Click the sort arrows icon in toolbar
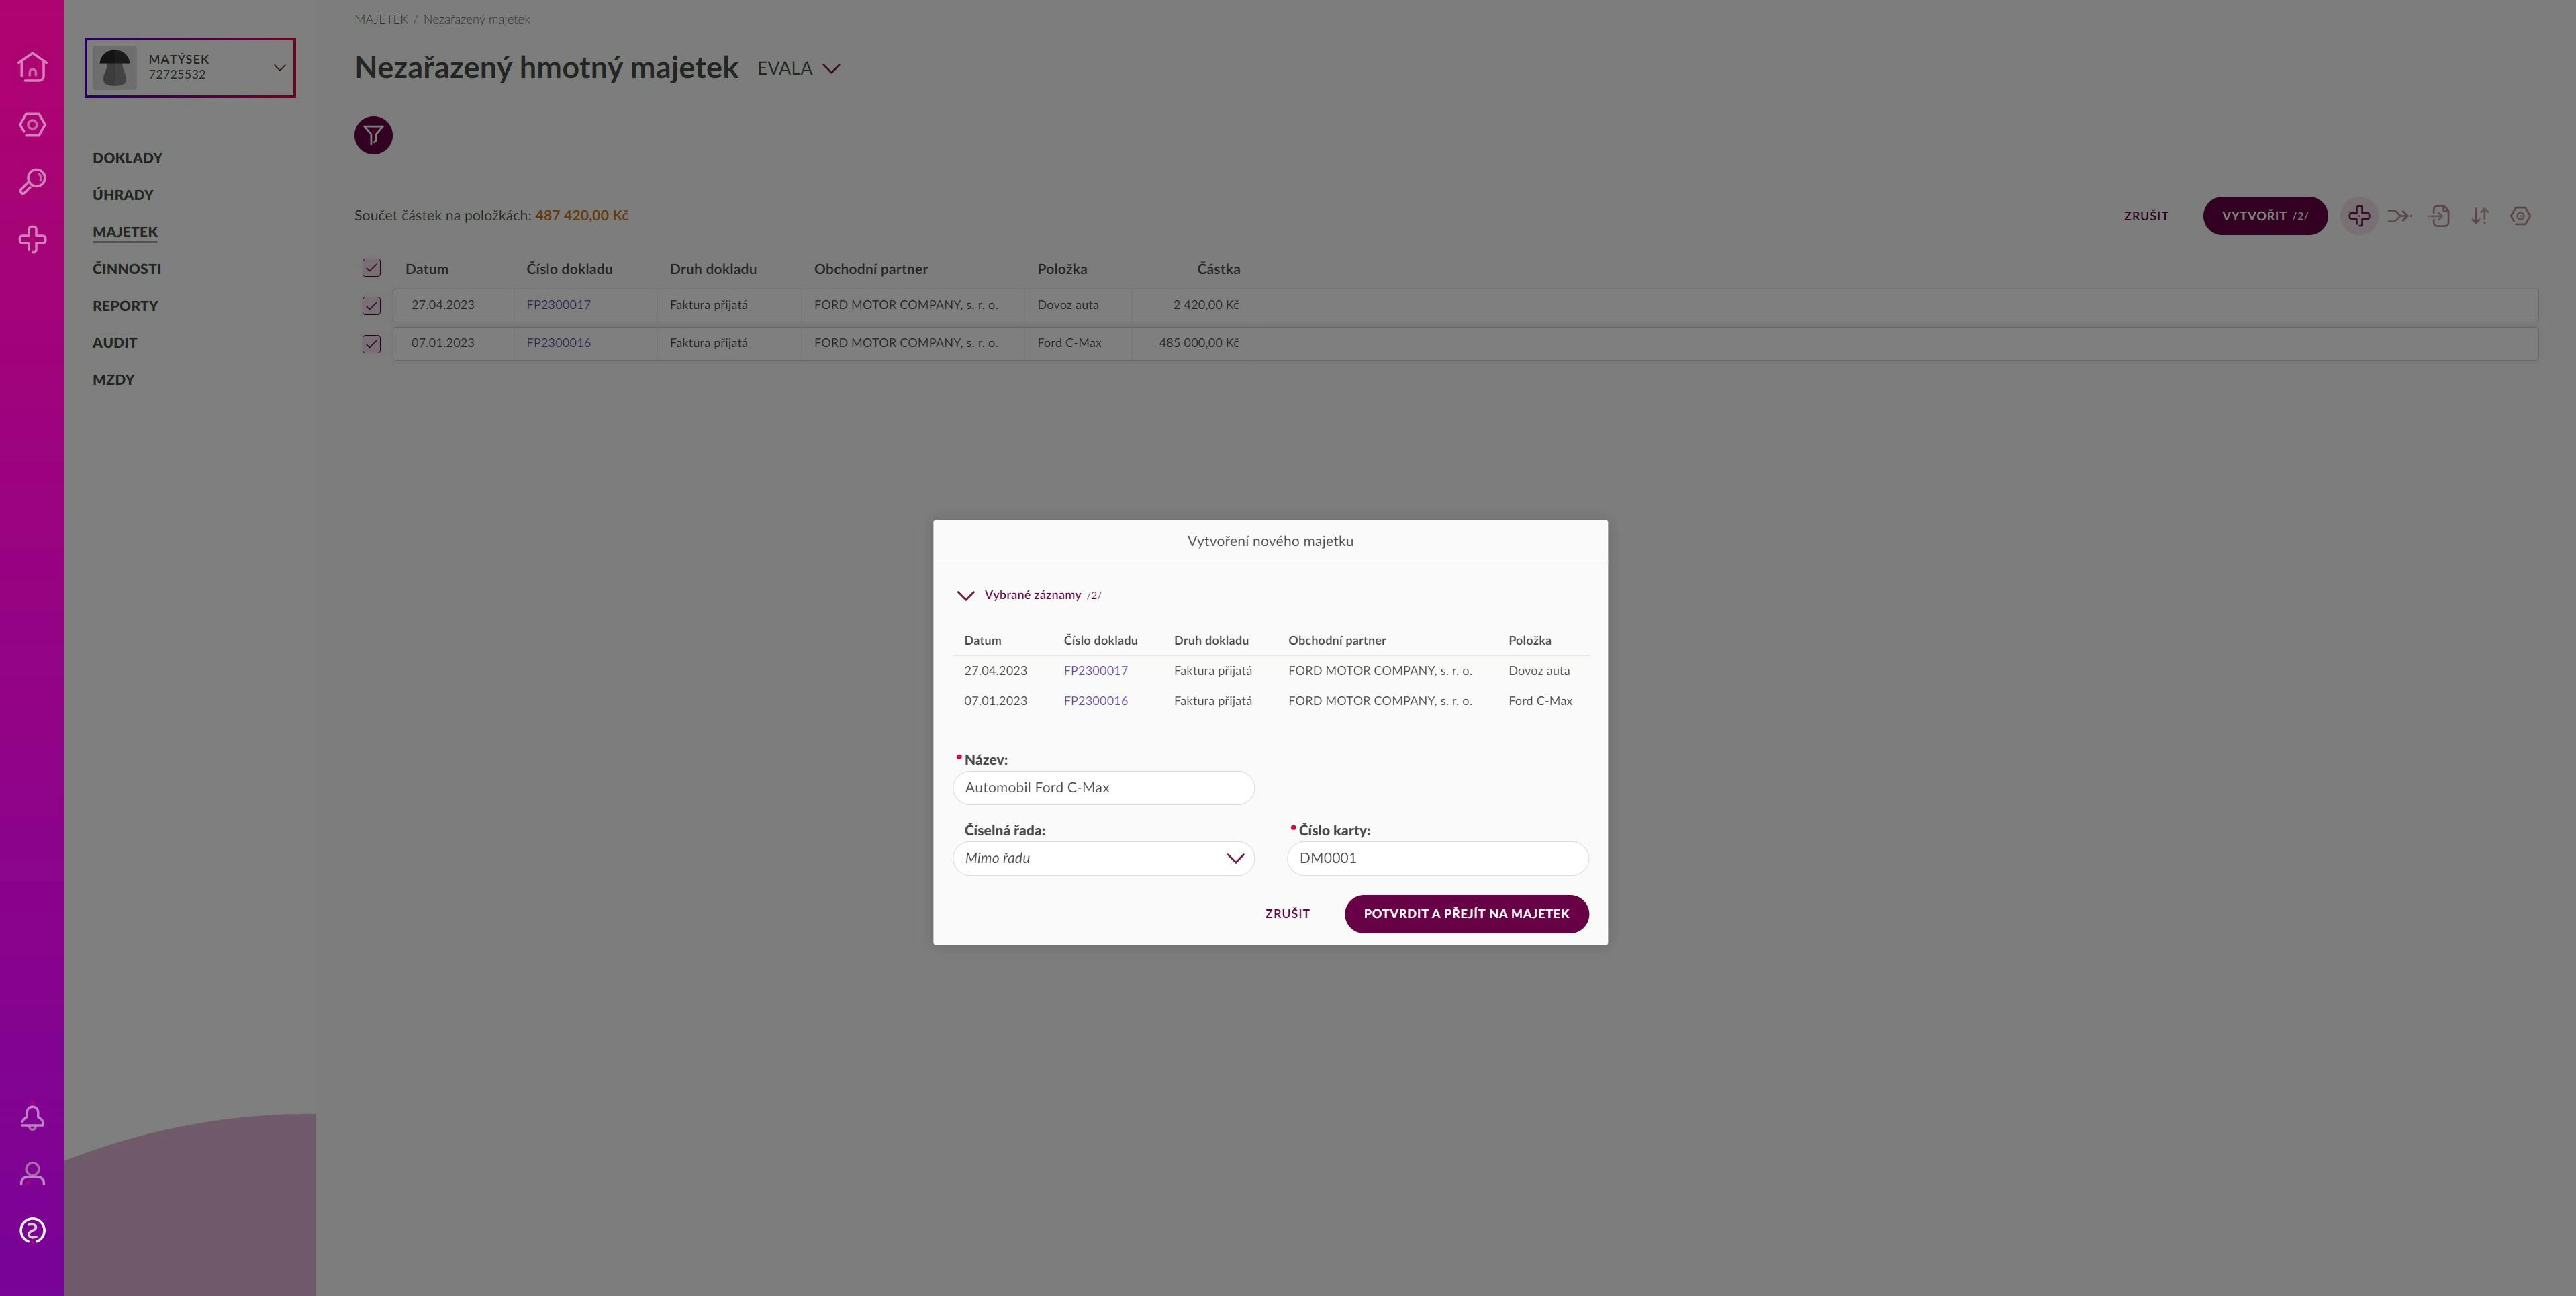Screen dimensions: 2576x1296 click(2480, 216)
